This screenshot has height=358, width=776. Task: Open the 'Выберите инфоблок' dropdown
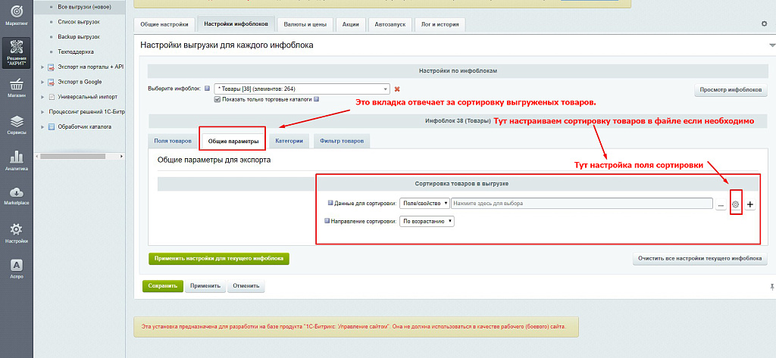click(x=302, y=89)
